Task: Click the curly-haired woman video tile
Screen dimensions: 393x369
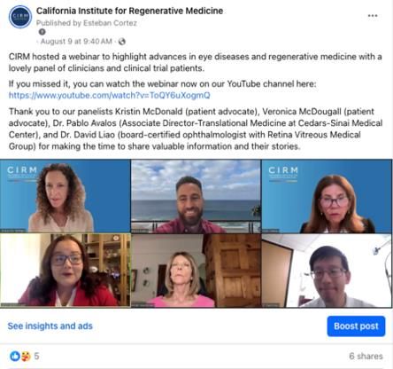Action: tap(65, 196)
